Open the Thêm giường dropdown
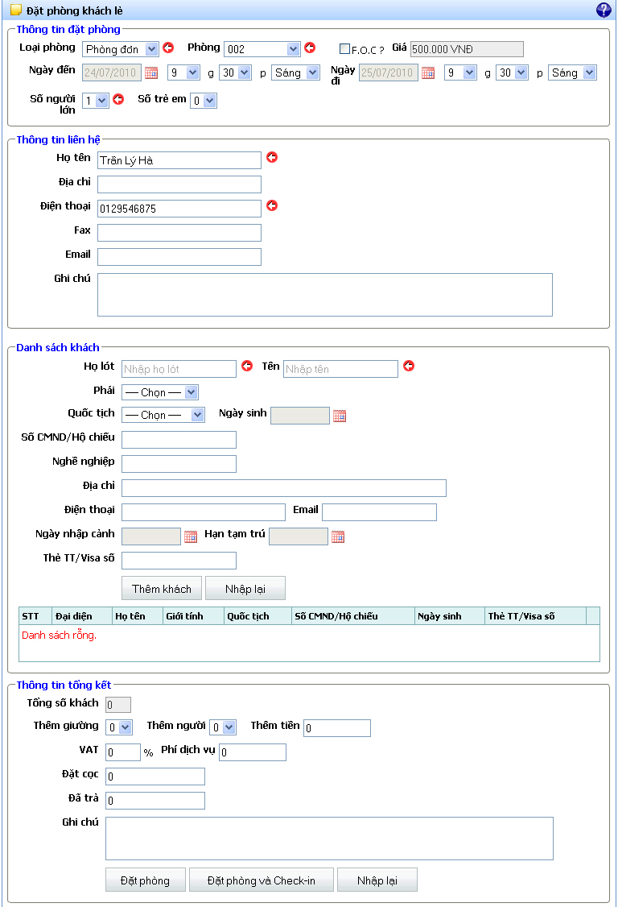The image size is (618, 907). (119, 727)
